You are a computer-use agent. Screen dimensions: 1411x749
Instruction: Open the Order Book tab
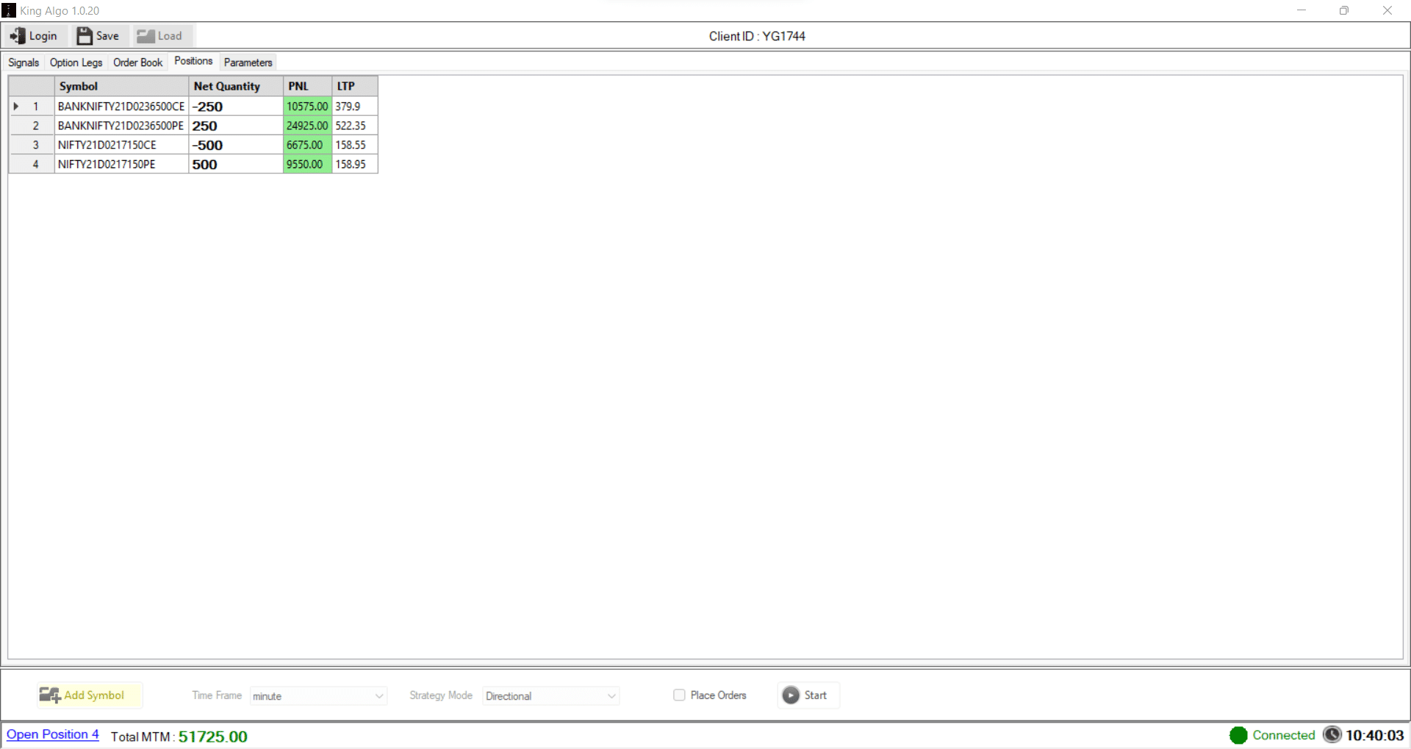[x=137, y=62]
